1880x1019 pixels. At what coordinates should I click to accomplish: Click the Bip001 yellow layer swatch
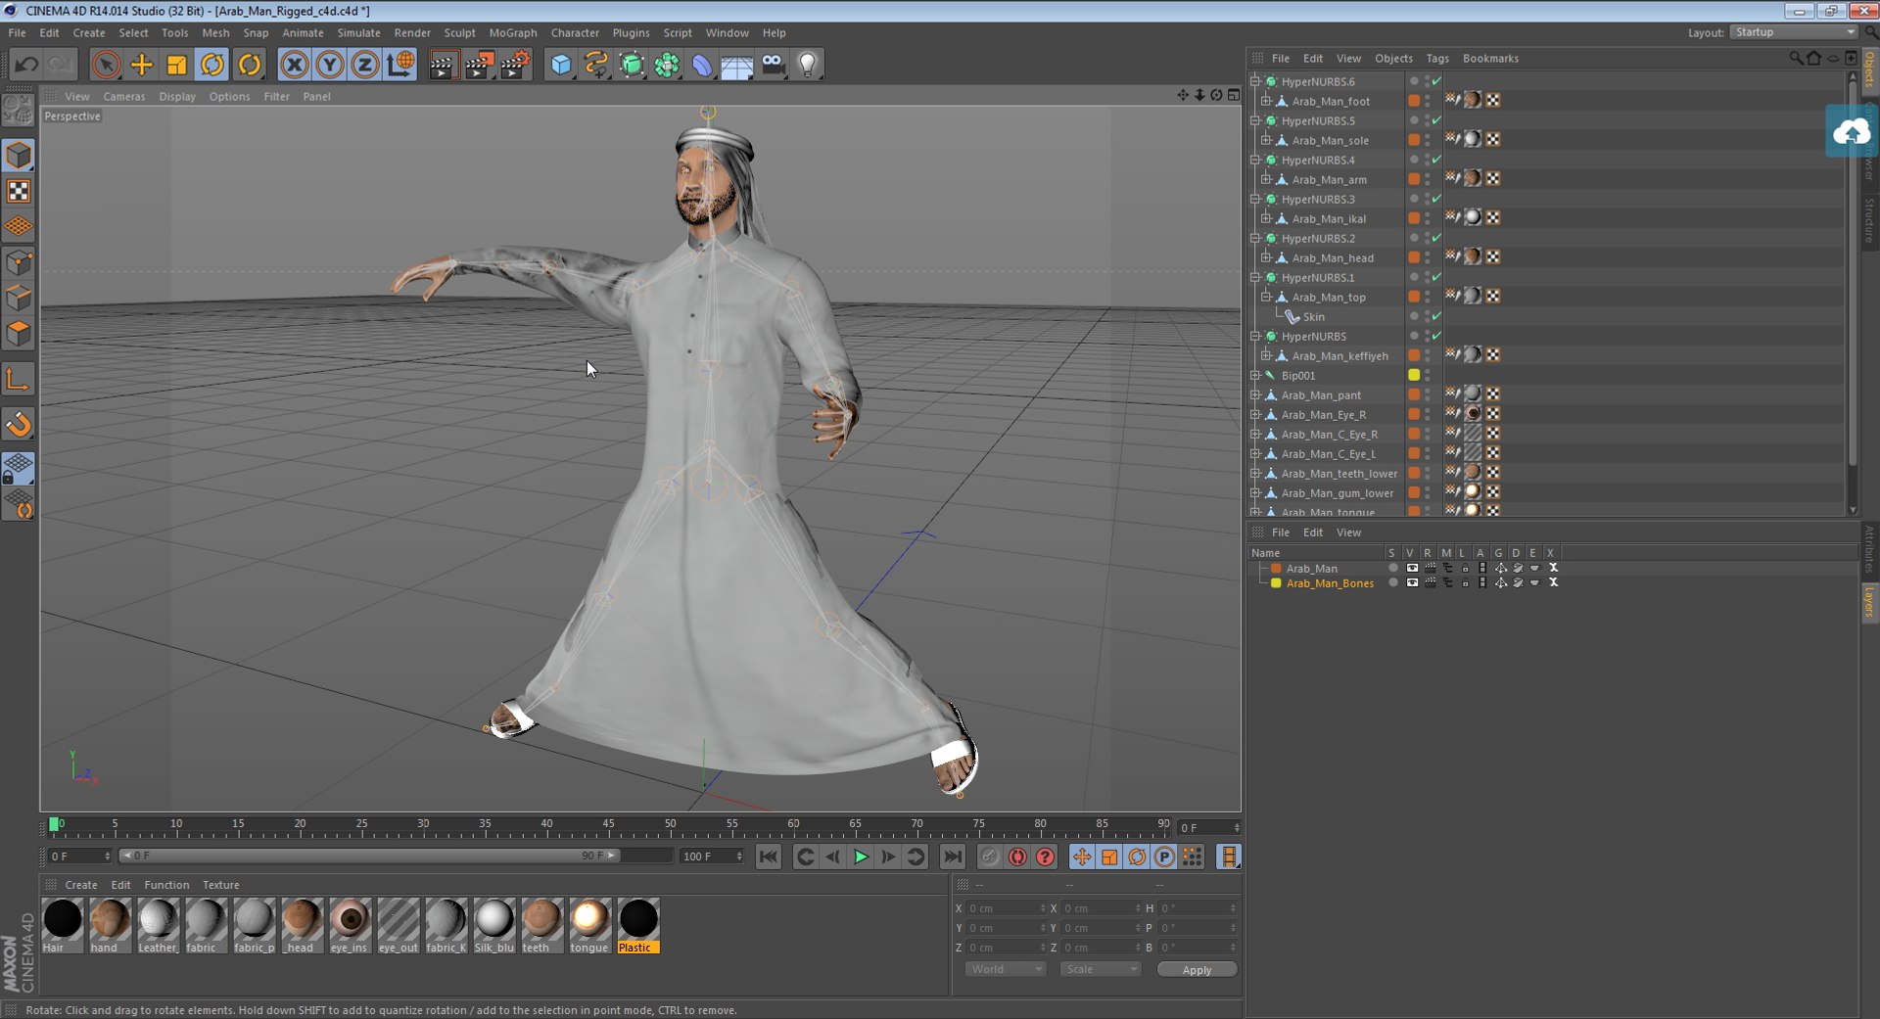tap(1414, 375)
